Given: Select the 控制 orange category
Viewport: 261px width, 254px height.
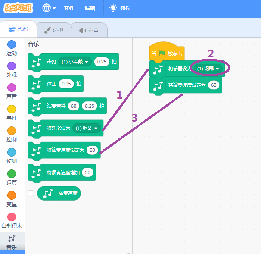Looking at the screenshot, I should pyautogui.click(x=12, y=131).
